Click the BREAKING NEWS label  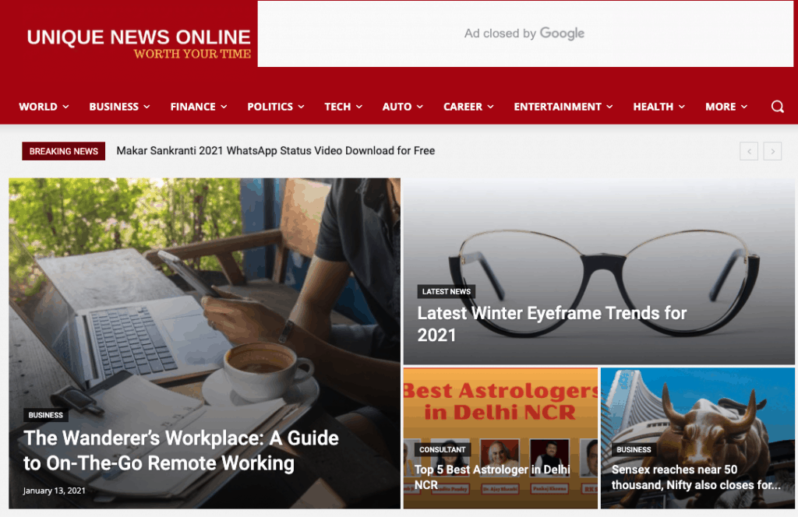(x=64, y=151)
